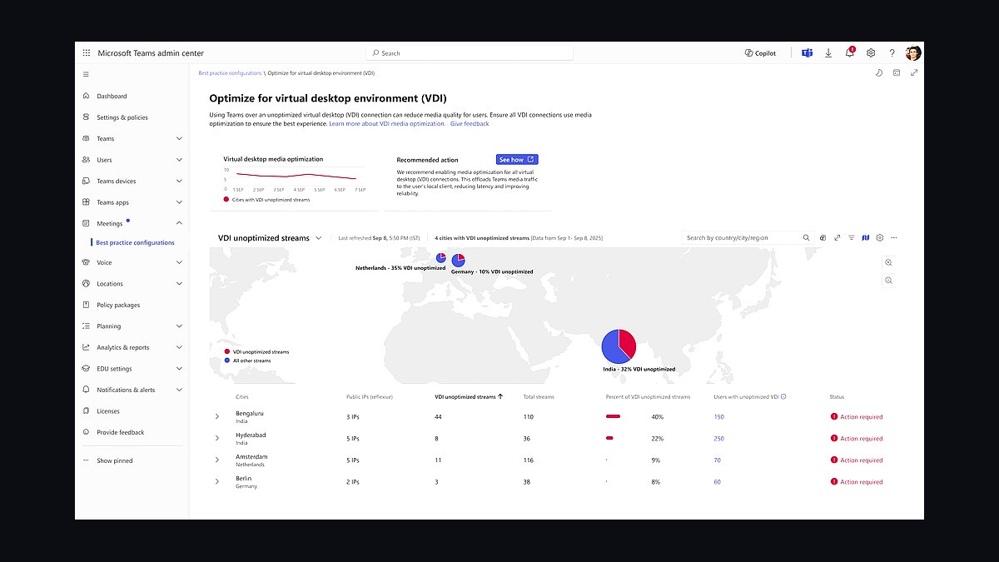Open the downloads icon in header
The height and width of the screenshot is (562, 999).
(828, 52)
